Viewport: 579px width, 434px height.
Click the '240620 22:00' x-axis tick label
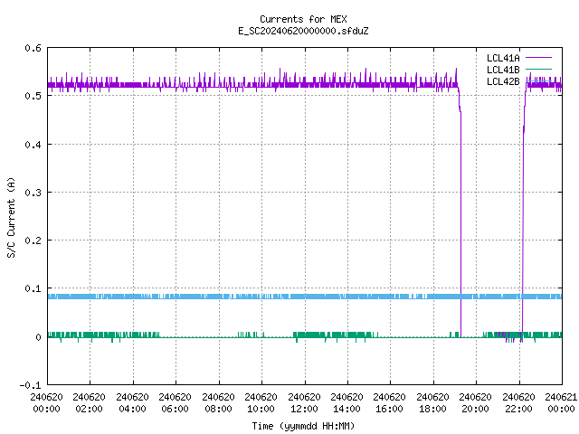coord(518,402)
